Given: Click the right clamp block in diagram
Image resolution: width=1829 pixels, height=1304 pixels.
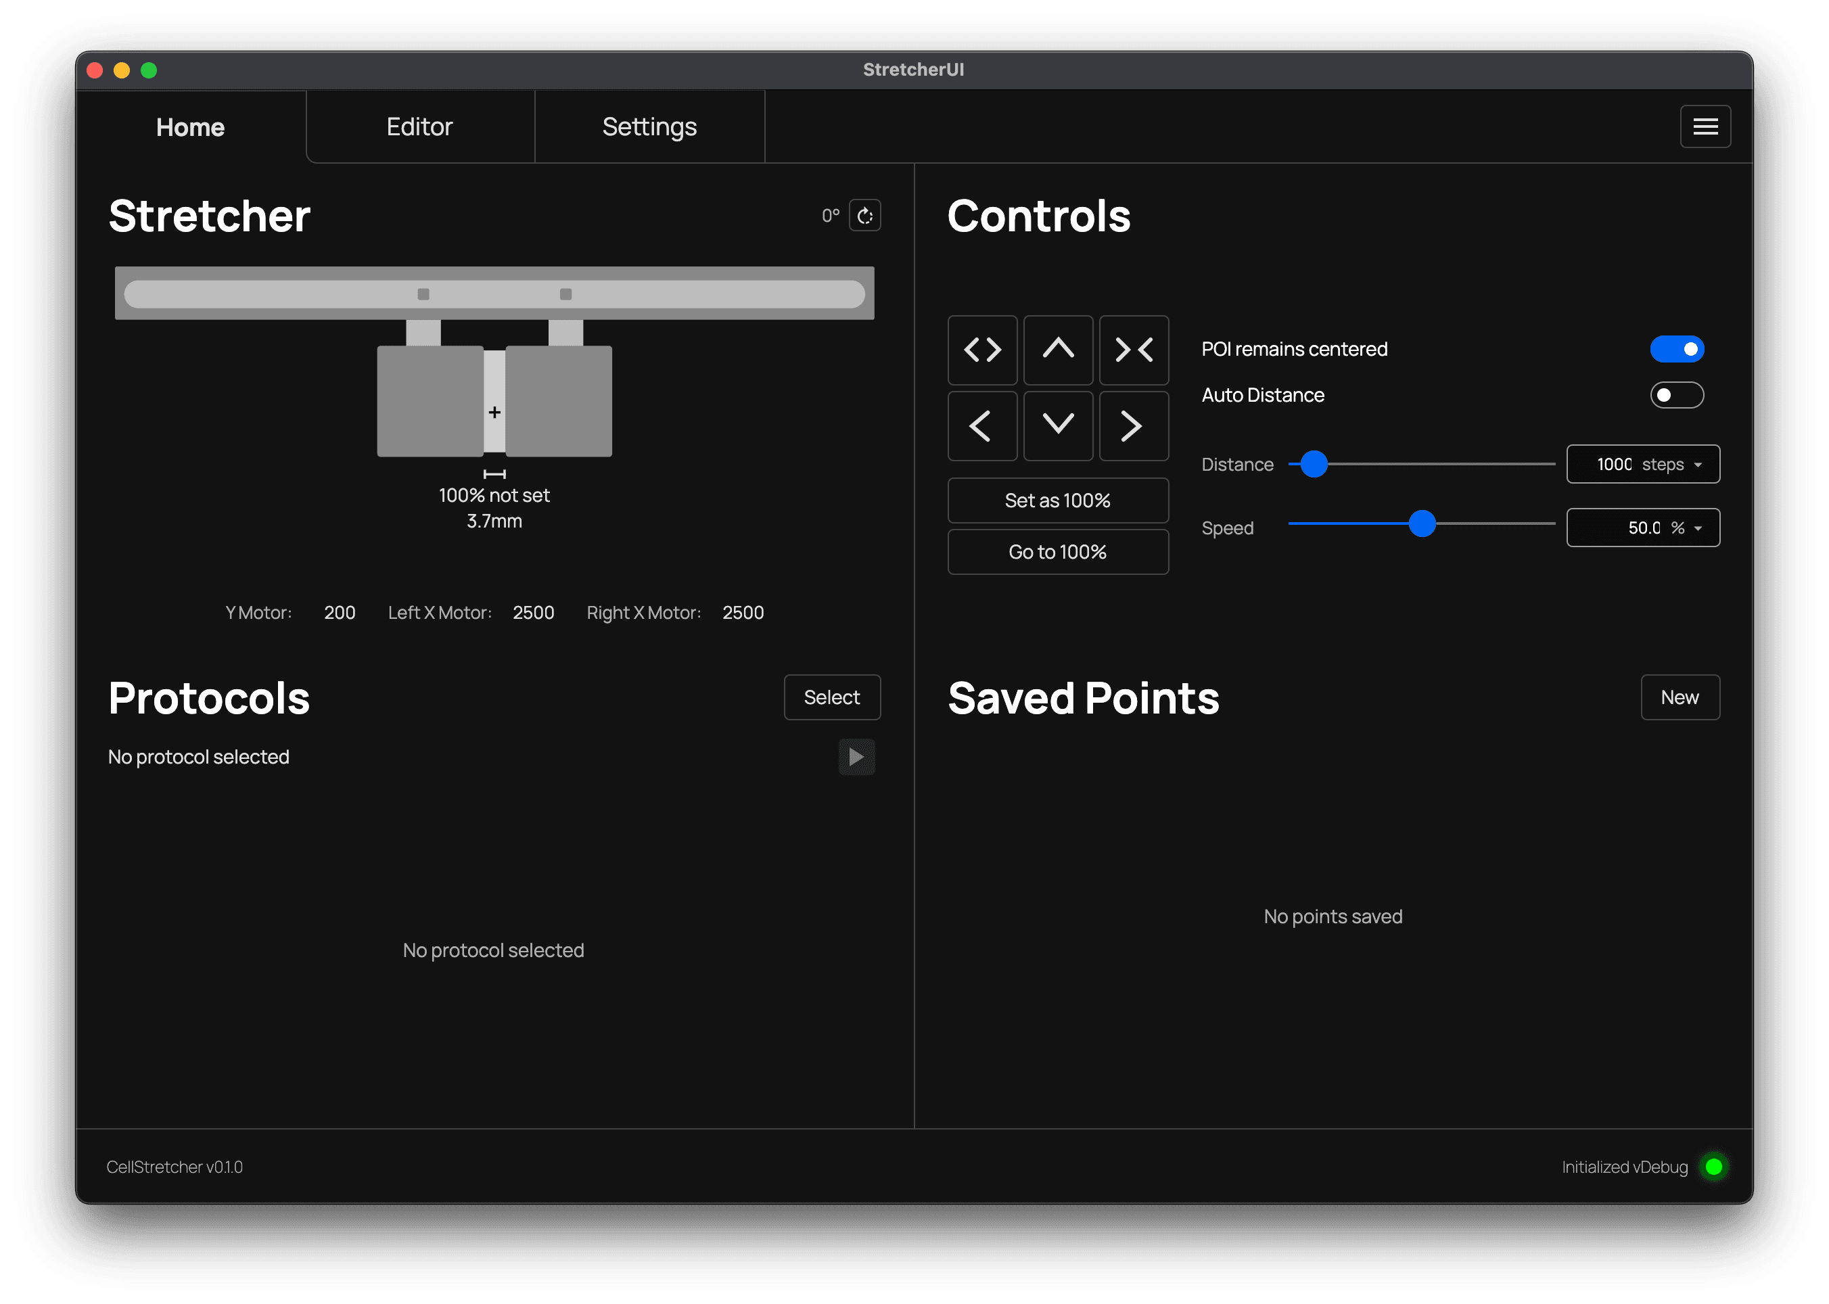Looking at the screenshot, I should click(559, 400).
